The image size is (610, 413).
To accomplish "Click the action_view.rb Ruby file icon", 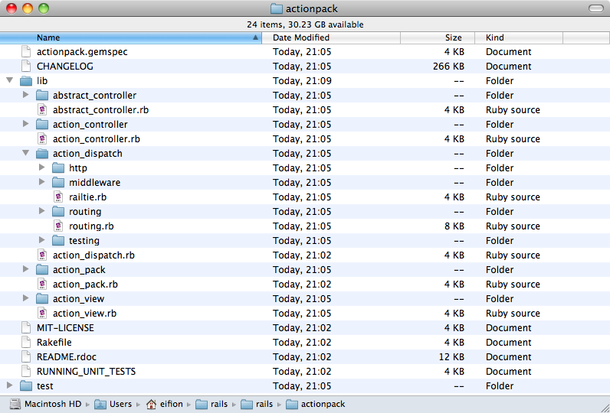I will pyautogui.click(x=42, y=314).
